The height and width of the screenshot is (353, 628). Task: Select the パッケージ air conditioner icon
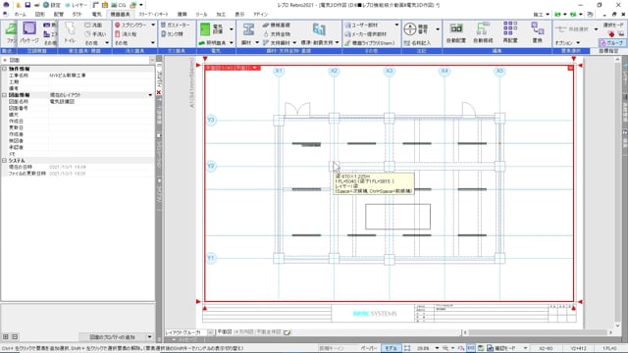click(x=29, y=33)
